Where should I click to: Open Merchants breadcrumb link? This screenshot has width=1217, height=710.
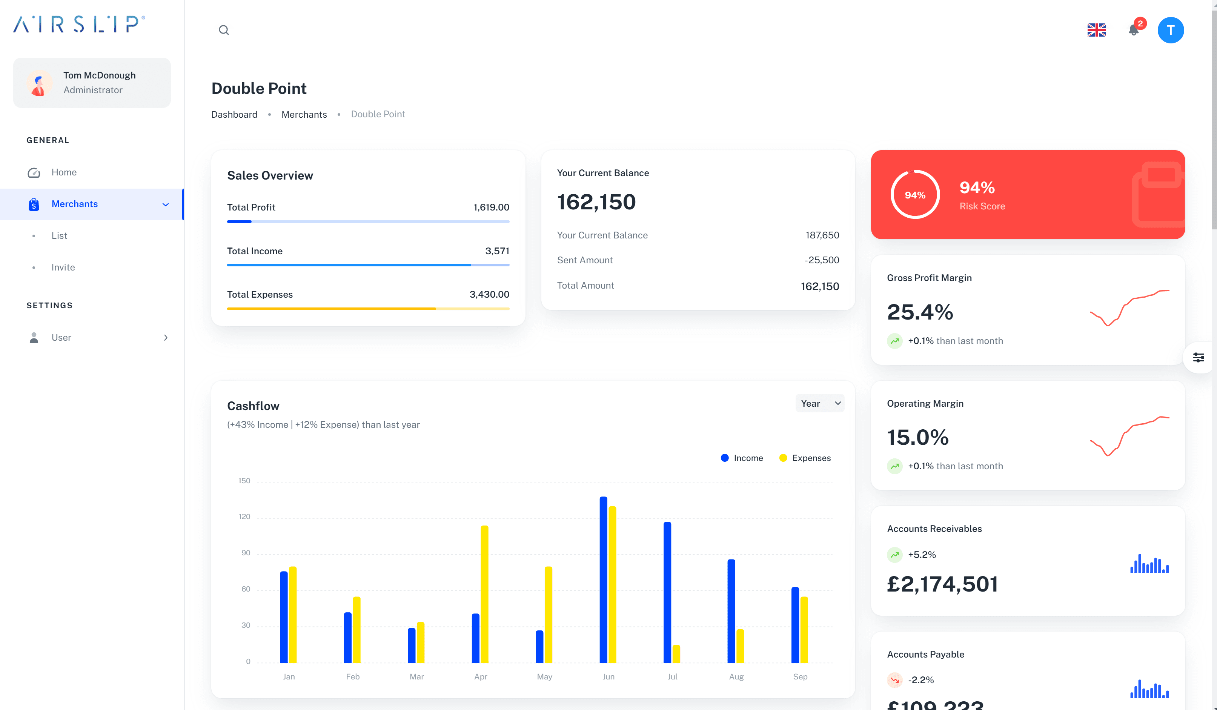pos(304,114)
